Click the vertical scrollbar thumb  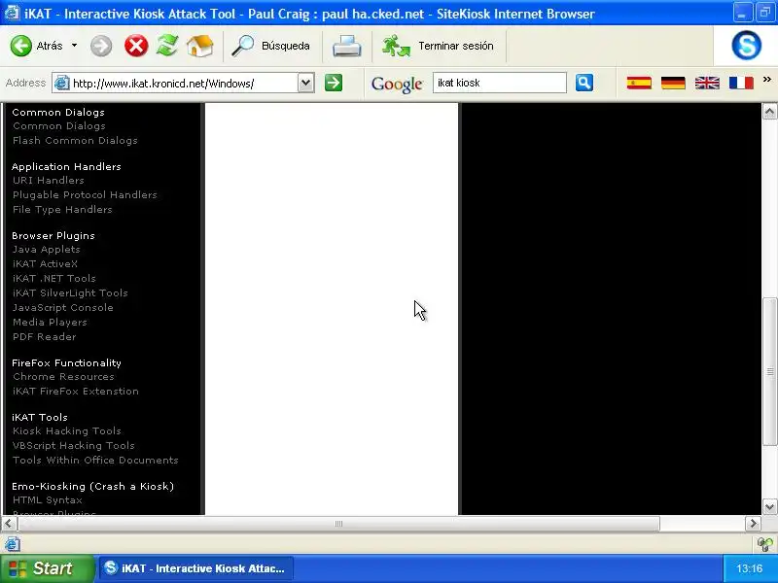click(769, 371)
